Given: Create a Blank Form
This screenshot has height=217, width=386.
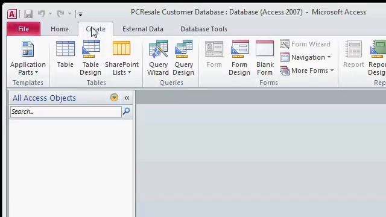Looking at the screenshot, I should pyautogui.click(x=265, y=58).
